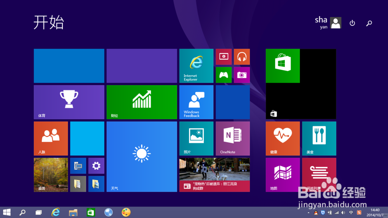Open the Pictures folder tile on blue background
Screen dimensions: 388x218
point(96,184)
